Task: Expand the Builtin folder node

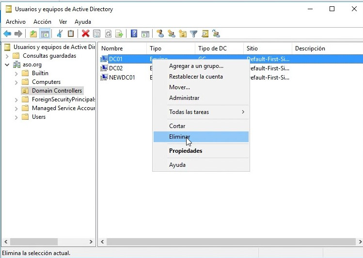Action: pyautogui.click(x=16, y=73)
